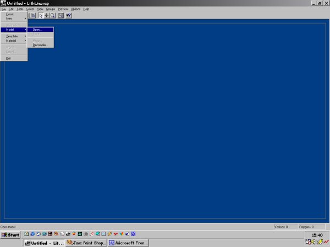Click the zoom-to-extents toolbar icon
This screenshot has width=330, height=247.
[61, 15]
